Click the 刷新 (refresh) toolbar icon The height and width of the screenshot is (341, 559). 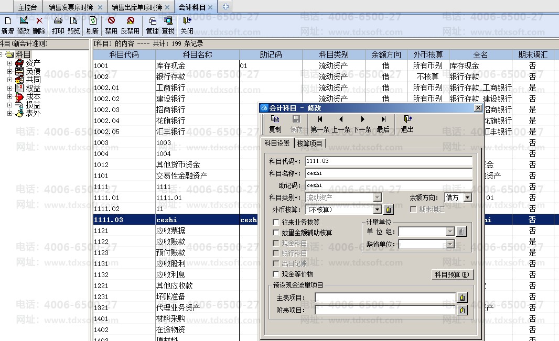(92, 25)
